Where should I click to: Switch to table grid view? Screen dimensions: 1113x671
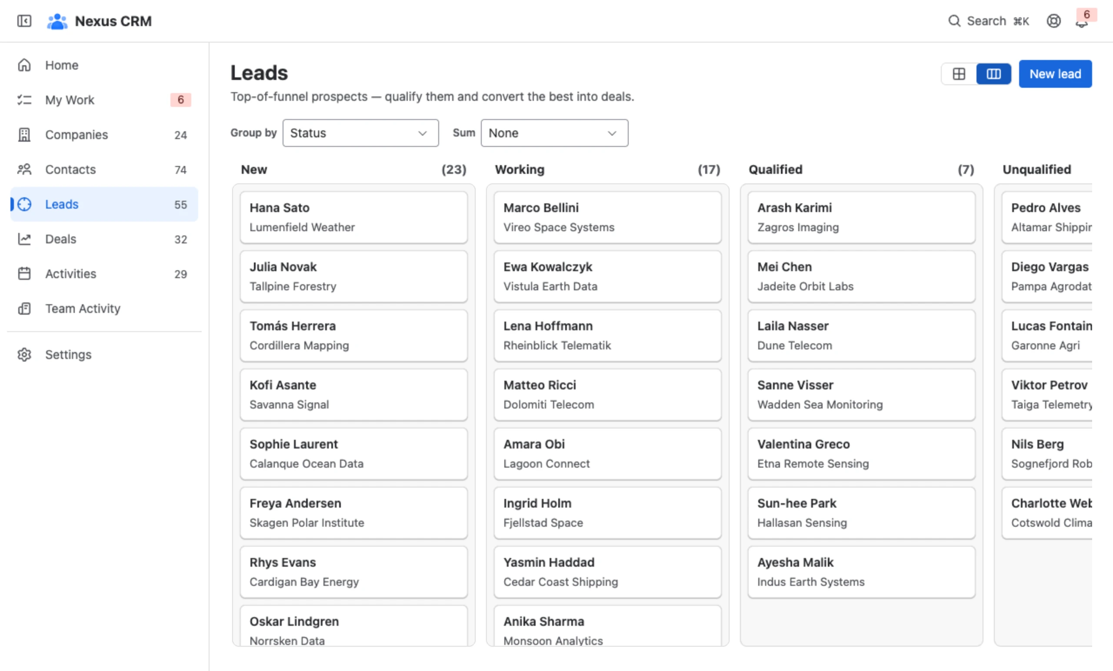tap(959, 73)
